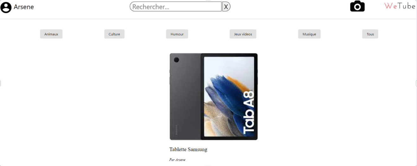Filter by the Animaux category
417x166 pixels.
tap(51, 34)
